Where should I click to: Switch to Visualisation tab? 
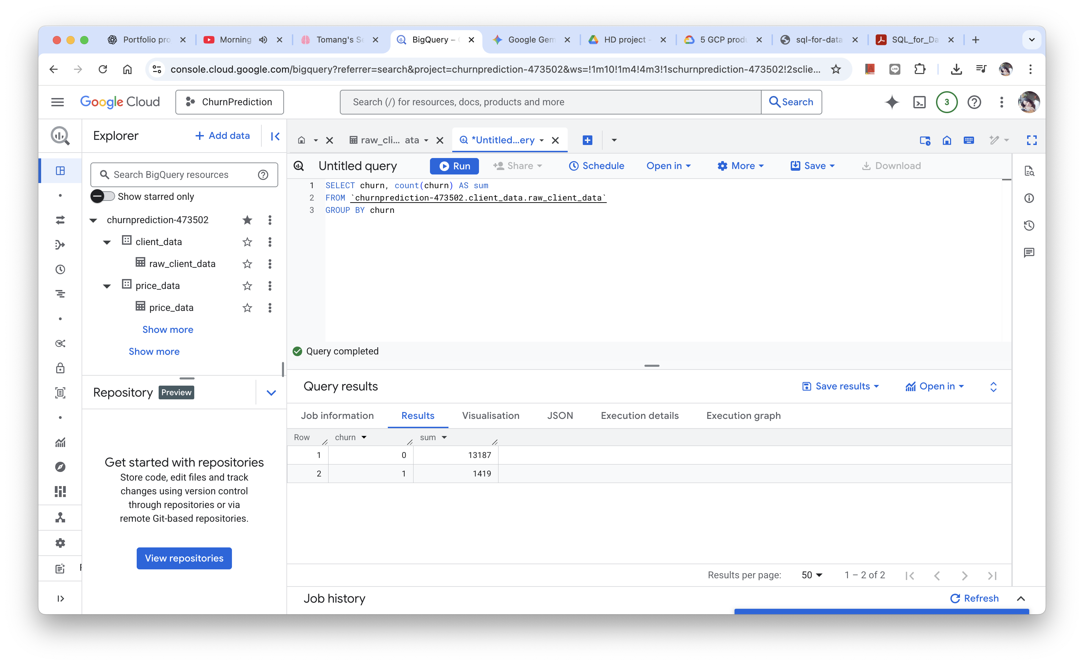(x=491, y=415)
